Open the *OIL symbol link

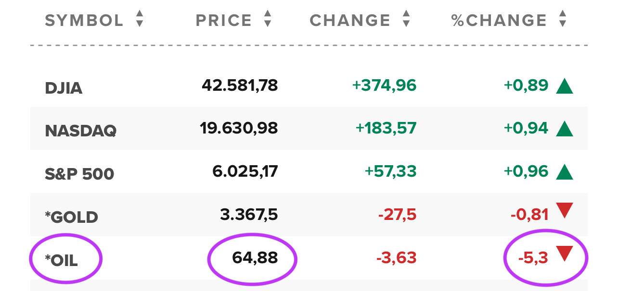tap(61, 260)
